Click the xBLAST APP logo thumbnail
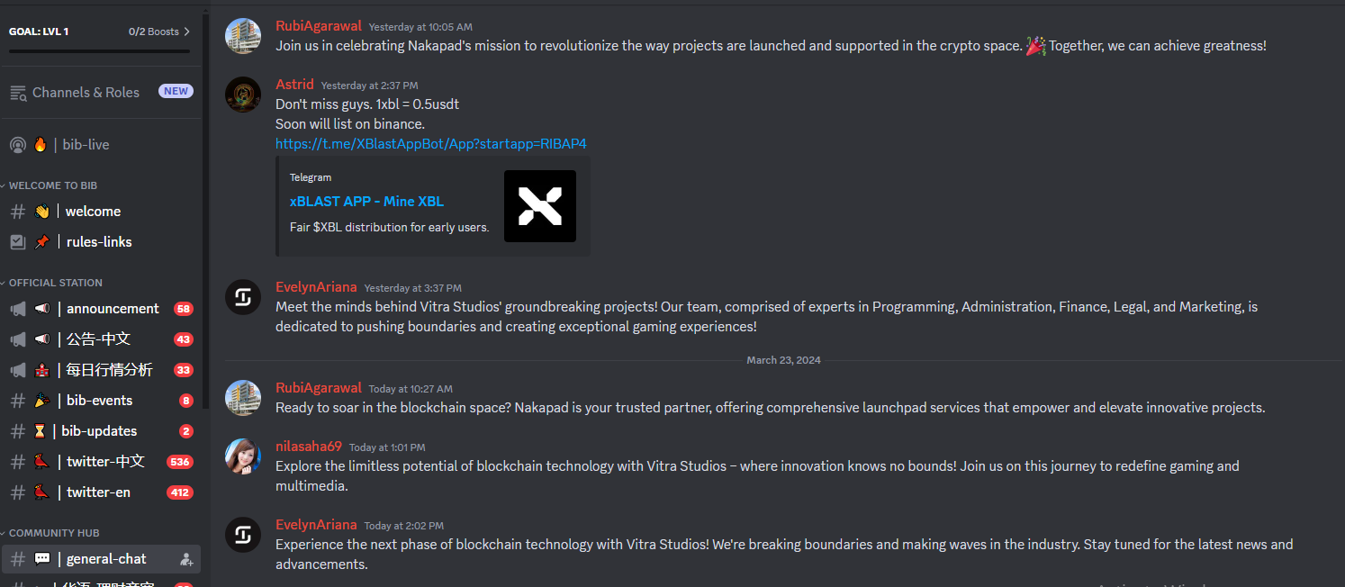The width and height of the screenshot is (1345, 587). 539,206
